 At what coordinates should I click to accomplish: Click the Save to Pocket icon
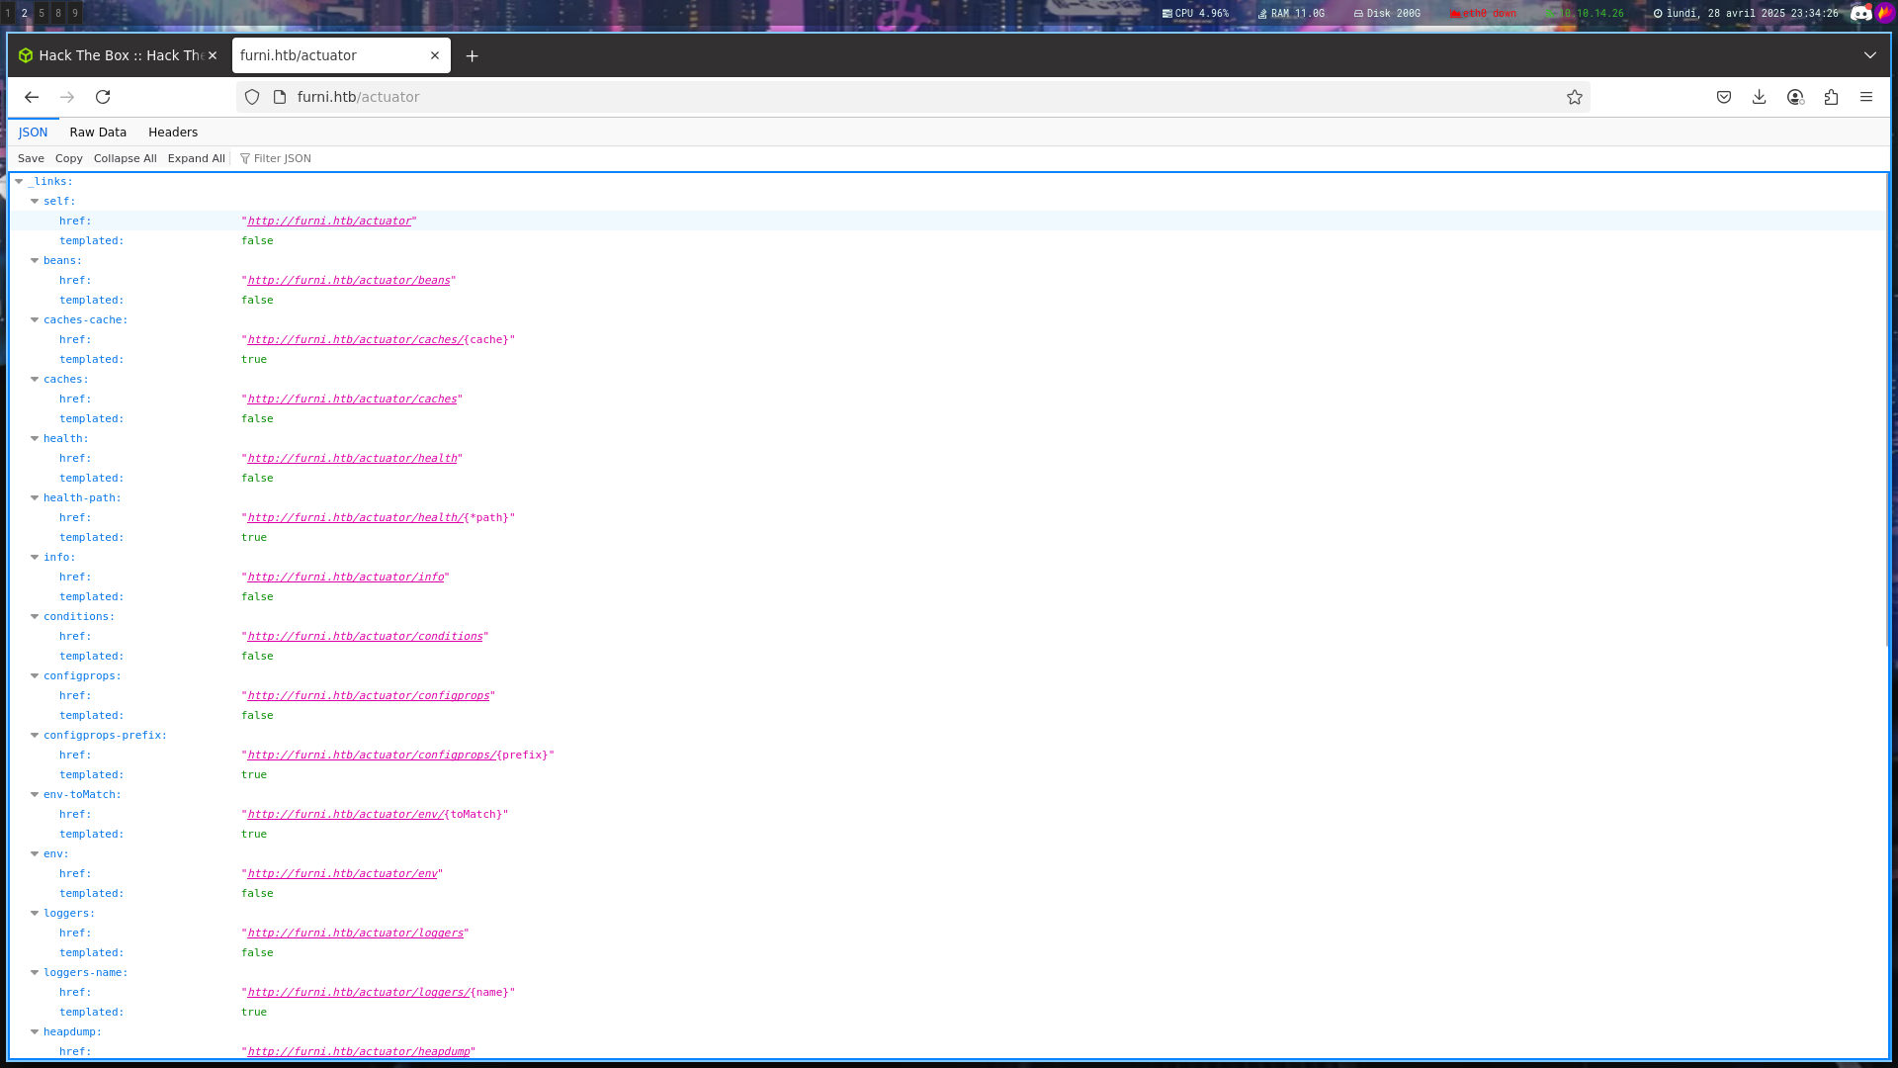1724,97
